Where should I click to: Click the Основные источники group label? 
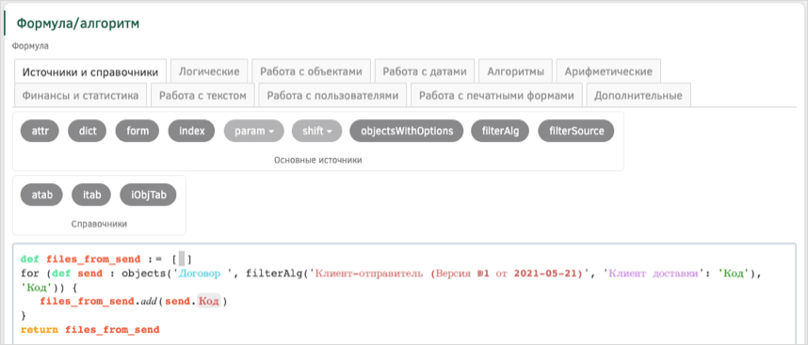tap(318, 161)
